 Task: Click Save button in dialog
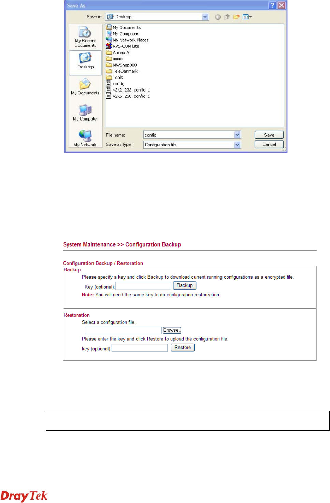(x=269, y=135)
